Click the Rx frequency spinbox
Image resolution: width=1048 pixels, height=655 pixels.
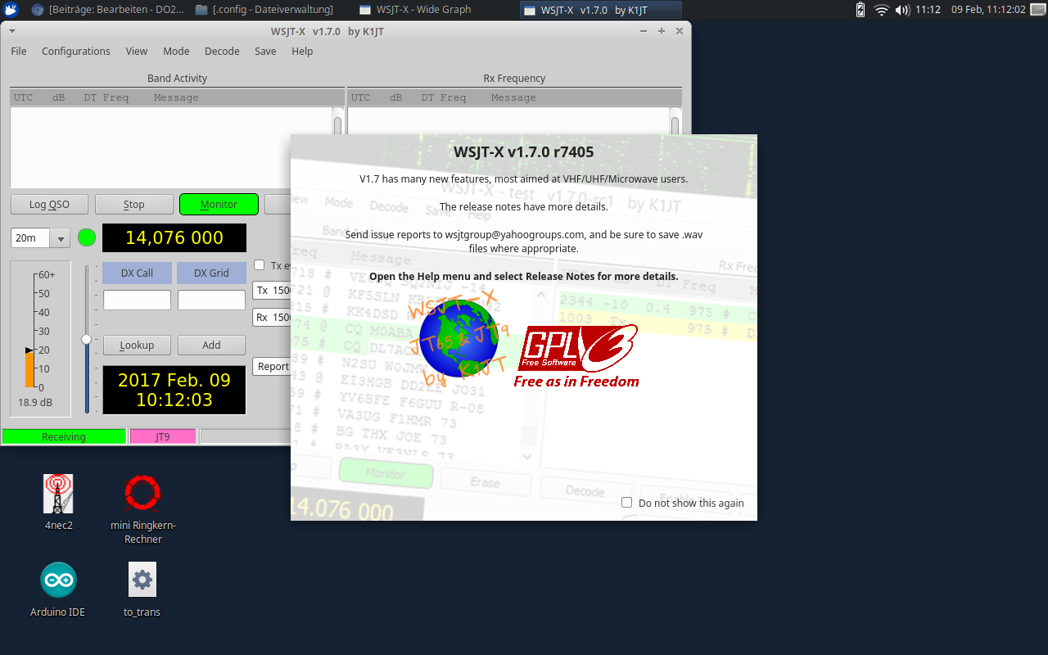tap(272, 318)
